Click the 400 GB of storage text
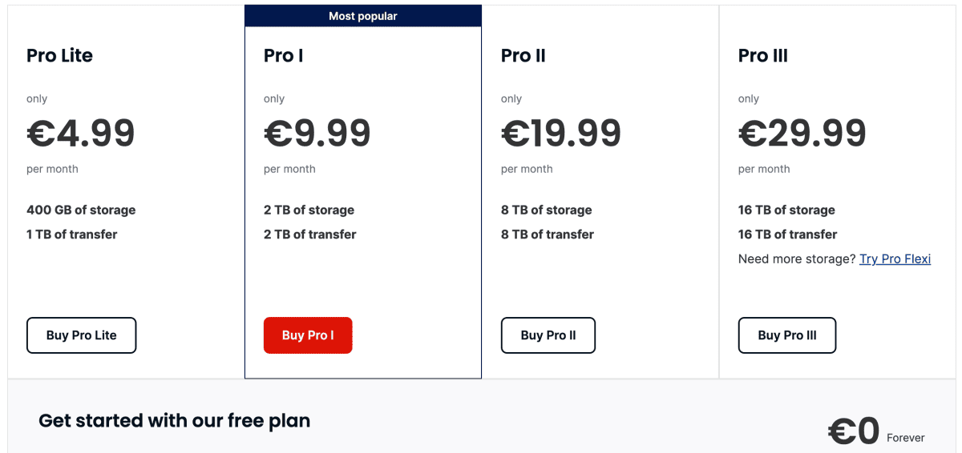962x453 pixels. click(x=81, y=210)
